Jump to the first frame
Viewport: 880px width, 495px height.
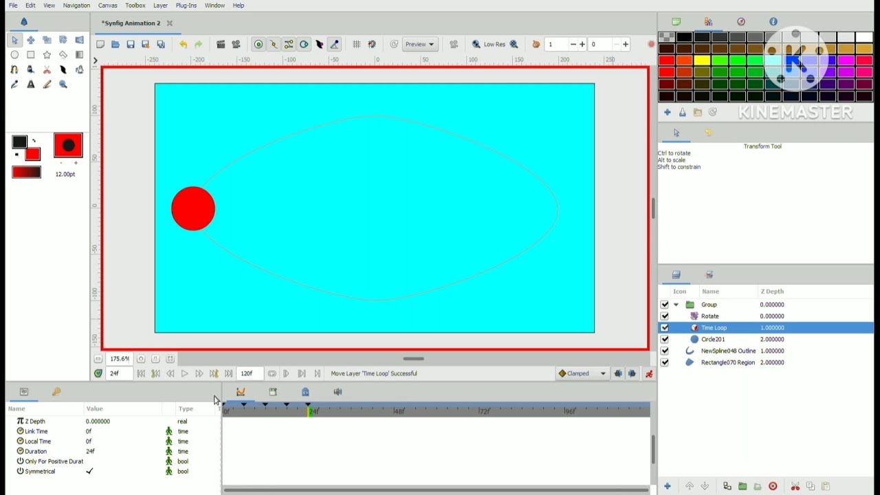(x=141, y=374)
